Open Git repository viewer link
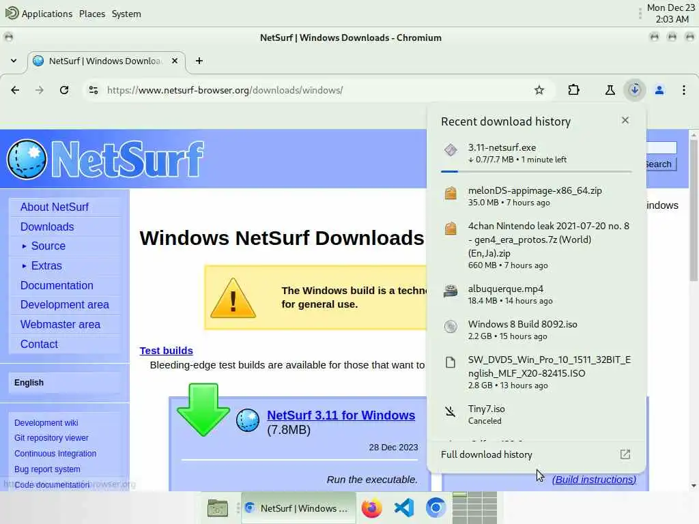The image size is (699, 524). (51, 438)
